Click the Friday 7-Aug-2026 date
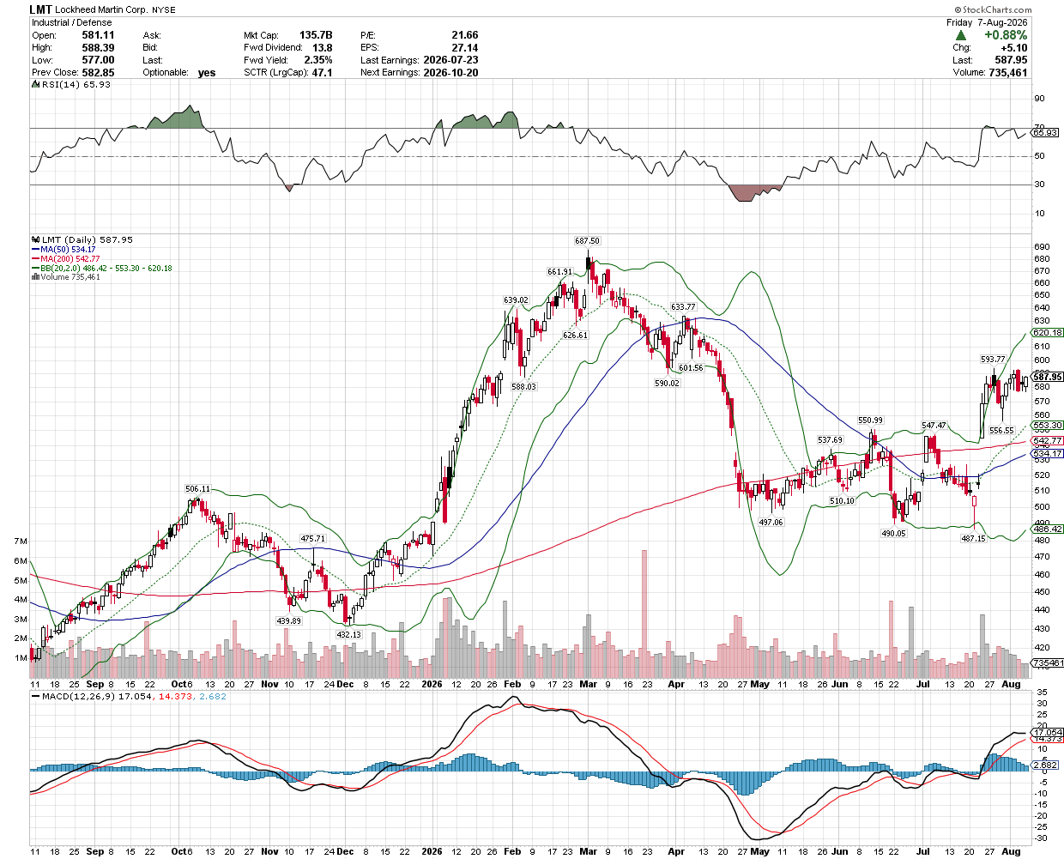Screen dimensions: 1064x859 point(987,22)
